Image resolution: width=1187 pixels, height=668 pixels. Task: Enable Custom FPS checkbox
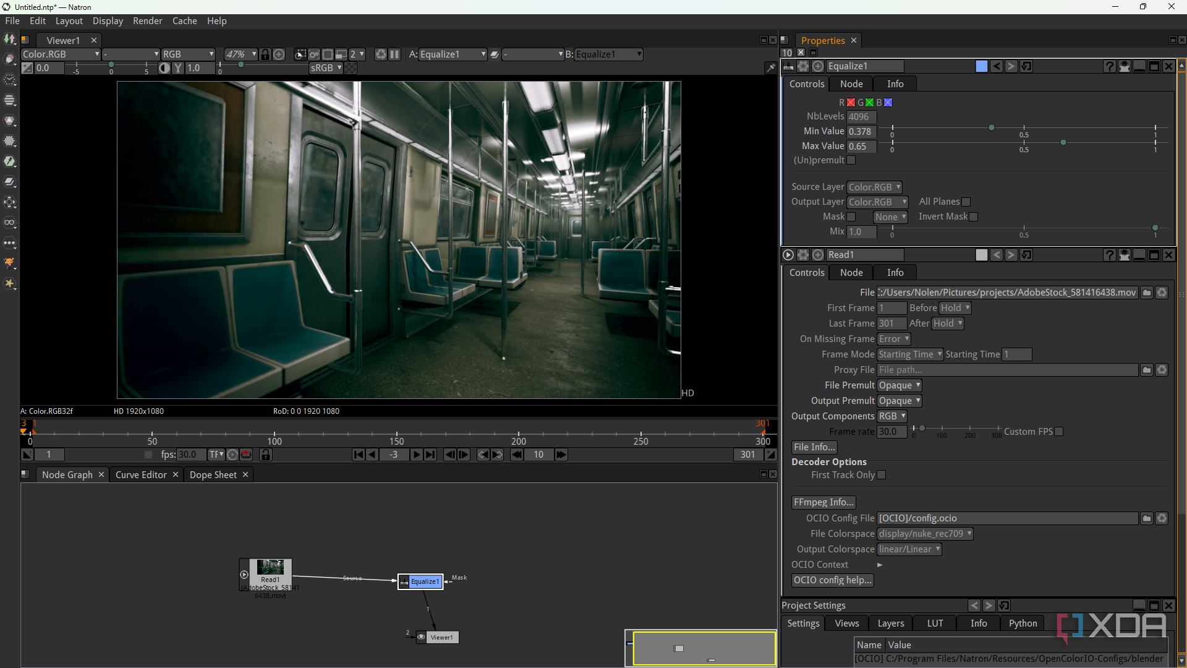[1059, 432]
